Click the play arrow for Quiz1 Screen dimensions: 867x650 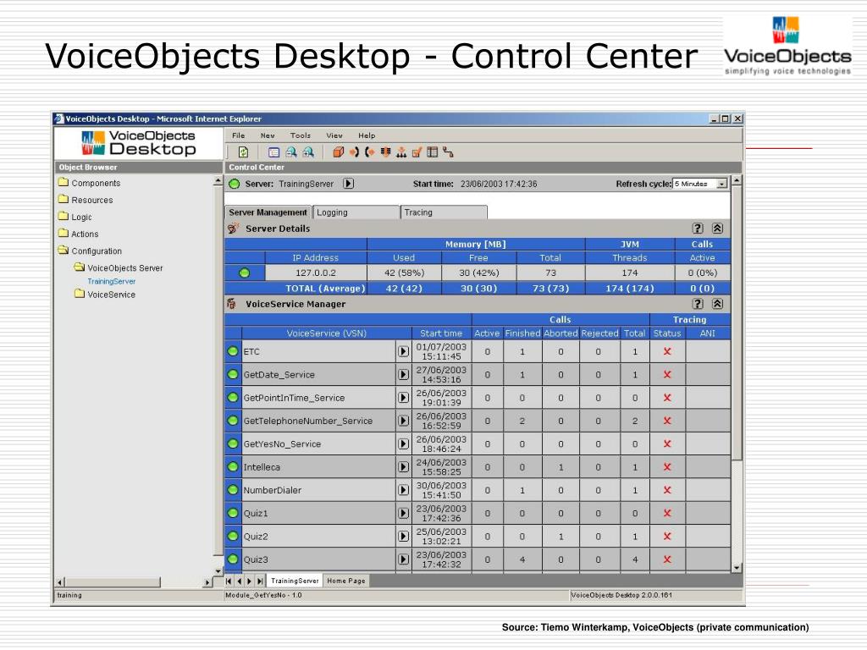click(x=404, y=514)
